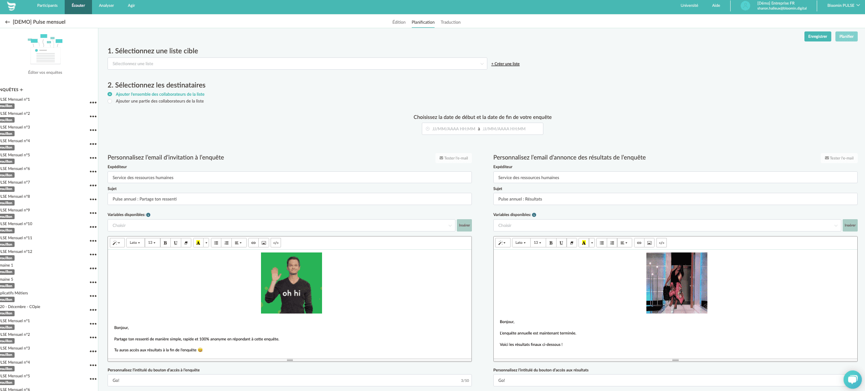This screenshot has height=391, width=865.
Task: Toggle underline in the invitation email editor
Action: [x=175, y=243]
